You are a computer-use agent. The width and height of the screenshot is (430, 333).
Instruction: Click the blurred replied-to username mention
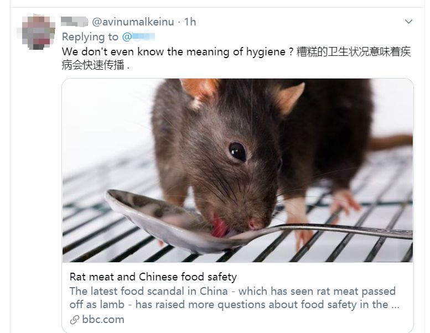[138, 37]
